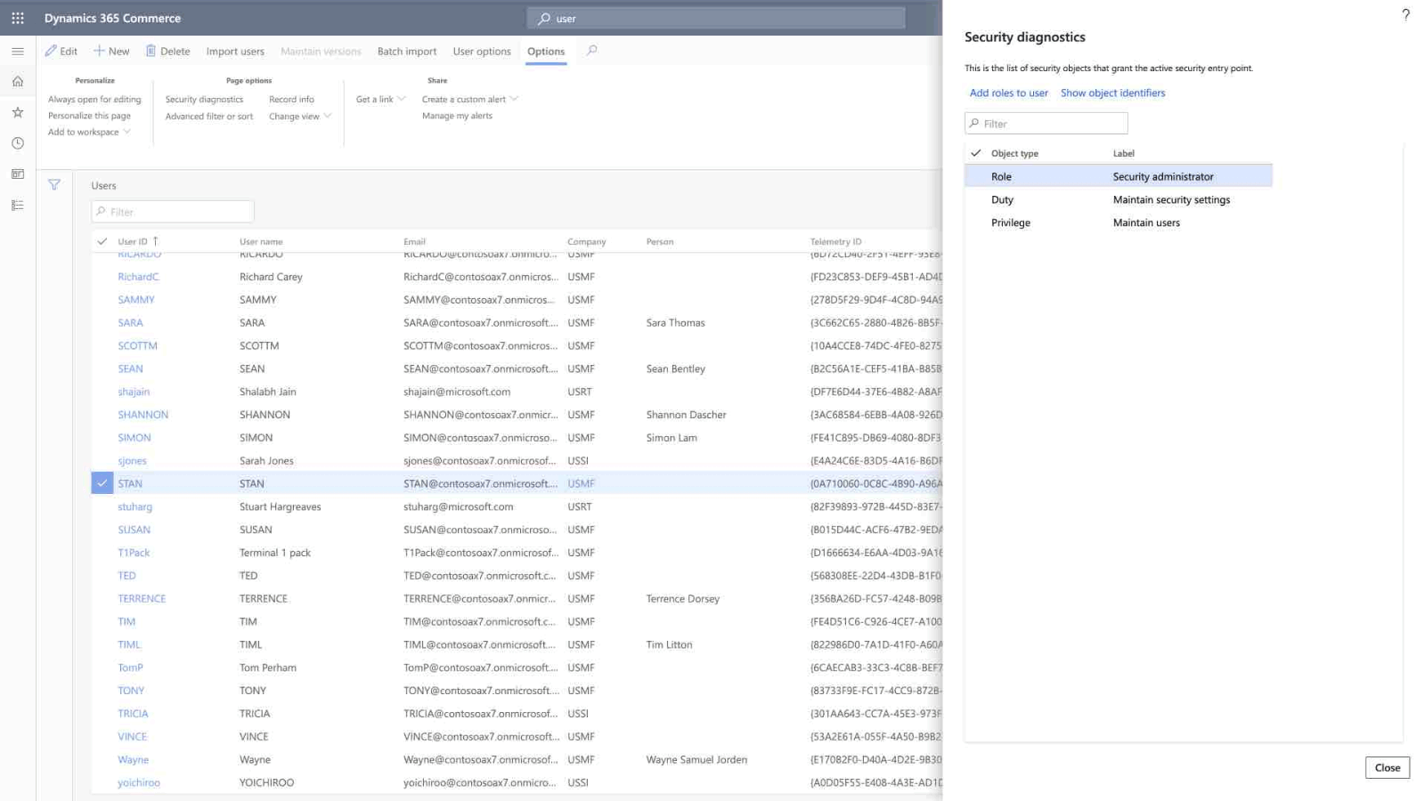
Task: Open user ID T1Pack link
Action: [x=134, y=553]
